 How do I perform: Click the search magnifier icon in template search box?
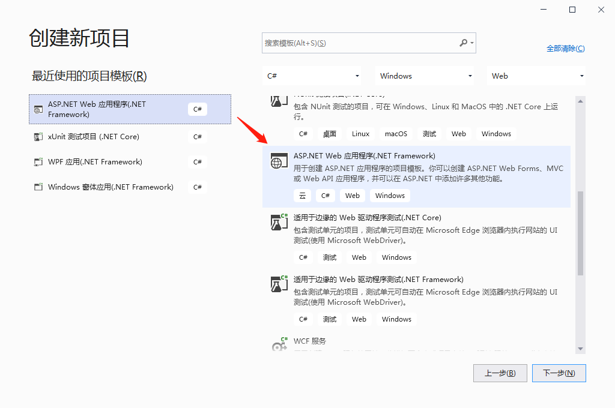click(x=463, y=43)
